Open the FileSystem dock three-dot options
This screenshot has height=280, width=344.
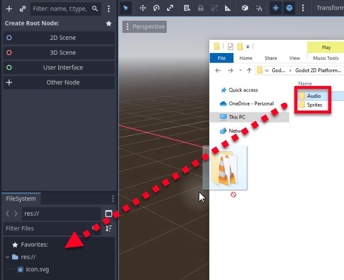click(113, 198)
